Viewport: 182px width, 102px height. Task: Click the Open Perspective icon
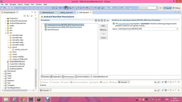click(x=160, y=8)
